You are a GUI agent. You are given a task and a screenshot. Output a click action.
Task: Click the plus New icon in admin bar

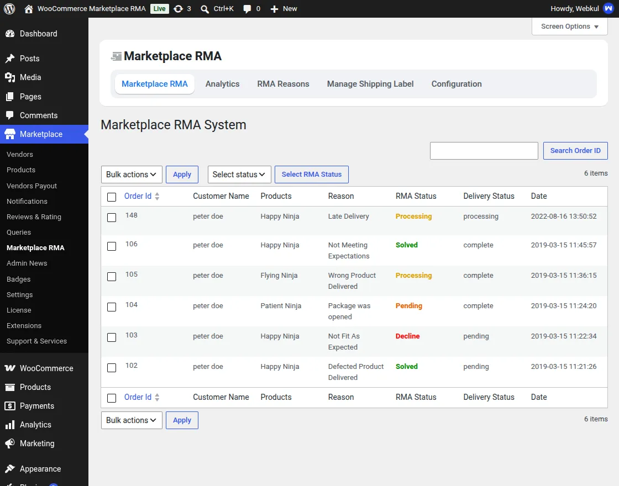pos(274,9)
